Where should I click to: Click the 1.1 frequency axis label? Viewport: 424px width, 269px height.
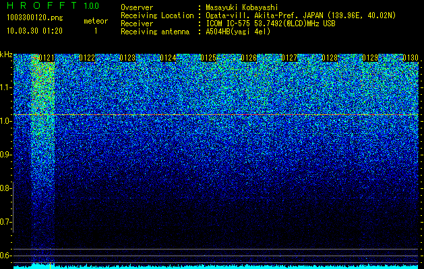click(x=5, y=87)
